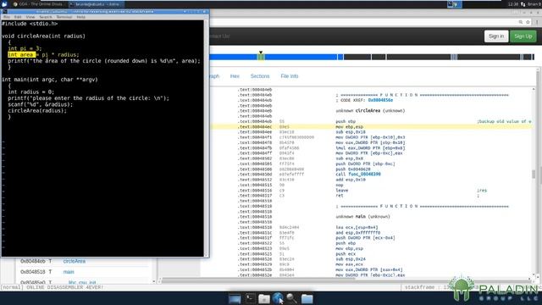The height and width of the screenshot is (305, 542).
Task: Click the current-position marker on the ODA navigation bar
Action: (x=261, y=53)
